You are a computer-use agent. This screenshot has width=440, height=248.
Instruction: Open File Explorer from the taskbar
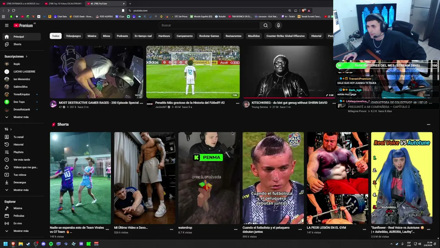click(x=21, y=244)
